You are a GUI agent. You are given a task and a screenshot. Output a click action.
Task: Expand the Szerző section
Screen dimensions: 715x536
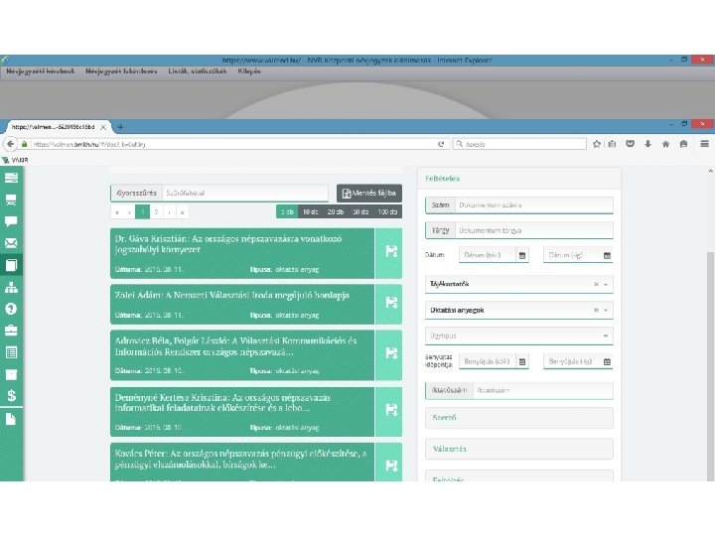point(519,418)
